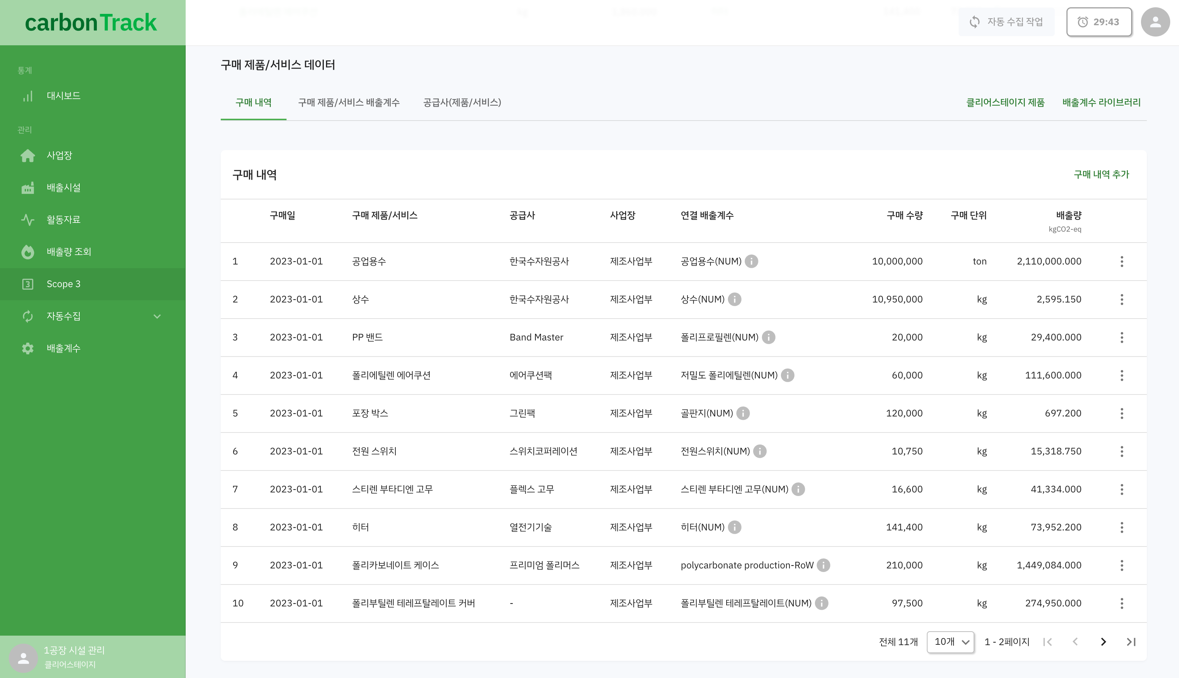Click the 전체 11개 total count text
Viewport: 1179px width, 678px height.
pyautogui.click(x=898, y=642)
